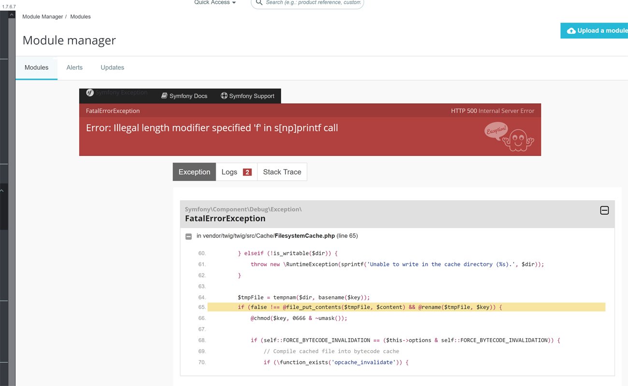
Task: Click the FORCE_BYTECODE_INVALIDATION code line
Action: (405, 341)
